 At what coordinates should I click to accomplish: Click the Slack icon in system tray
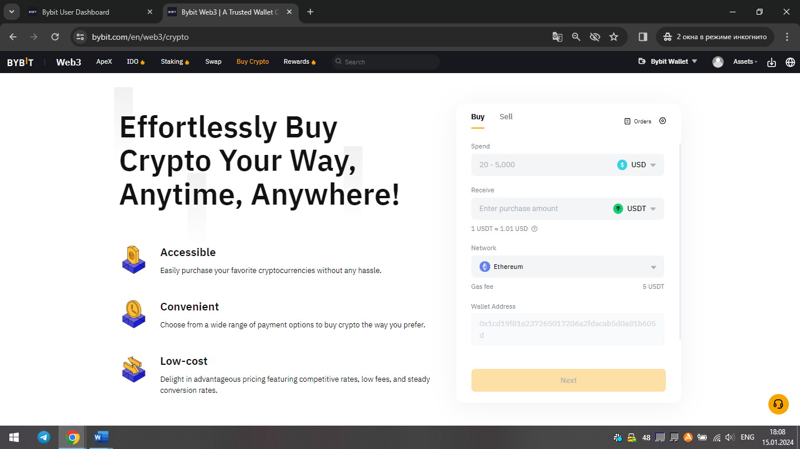pyautogui.click(x=618, y=437)
